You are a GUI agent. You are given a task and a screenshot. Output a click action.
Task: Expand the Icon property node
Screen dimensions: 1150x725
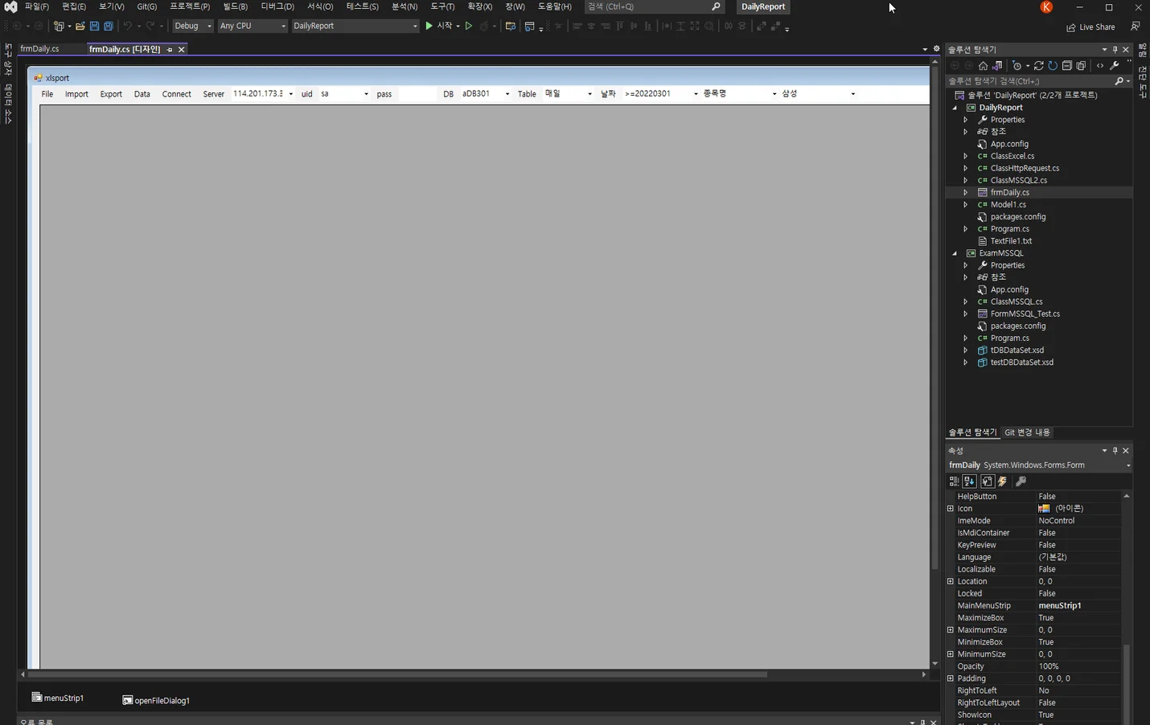point(951,509)
